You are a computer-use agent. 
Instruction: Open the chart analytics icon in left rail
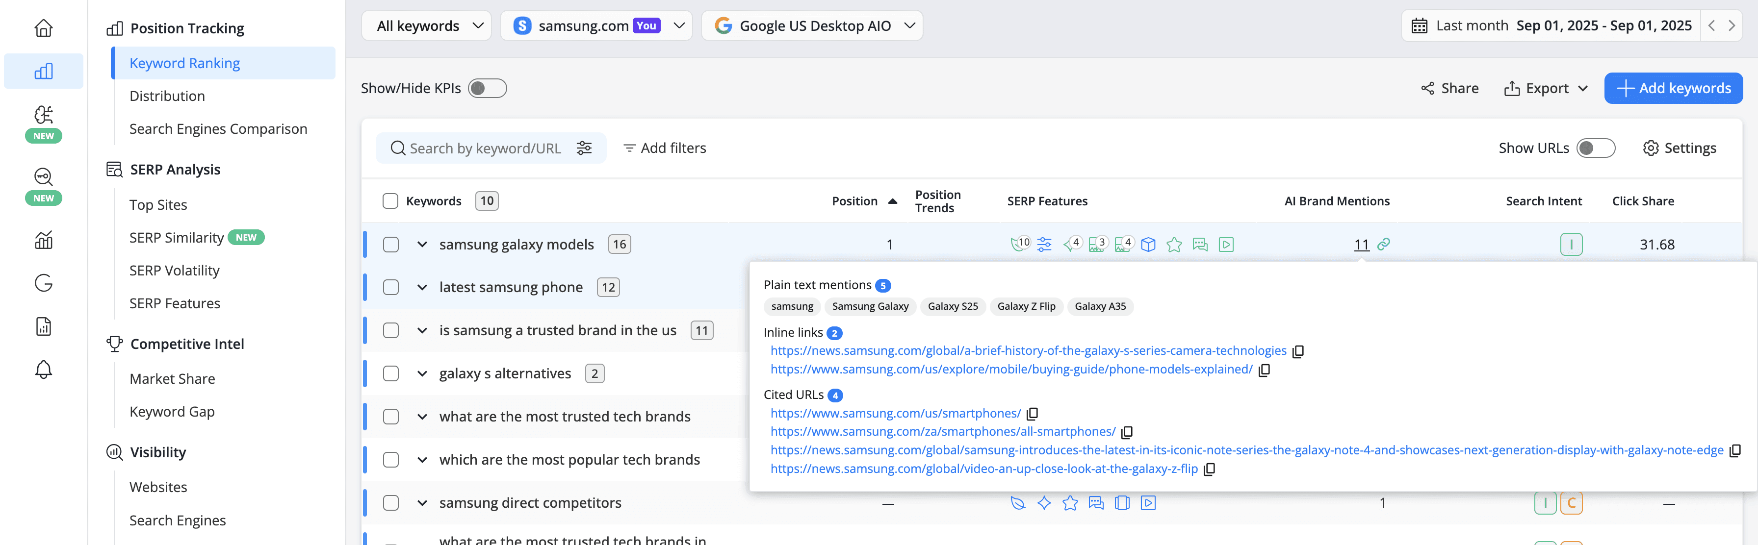click(x=44, y=240)
